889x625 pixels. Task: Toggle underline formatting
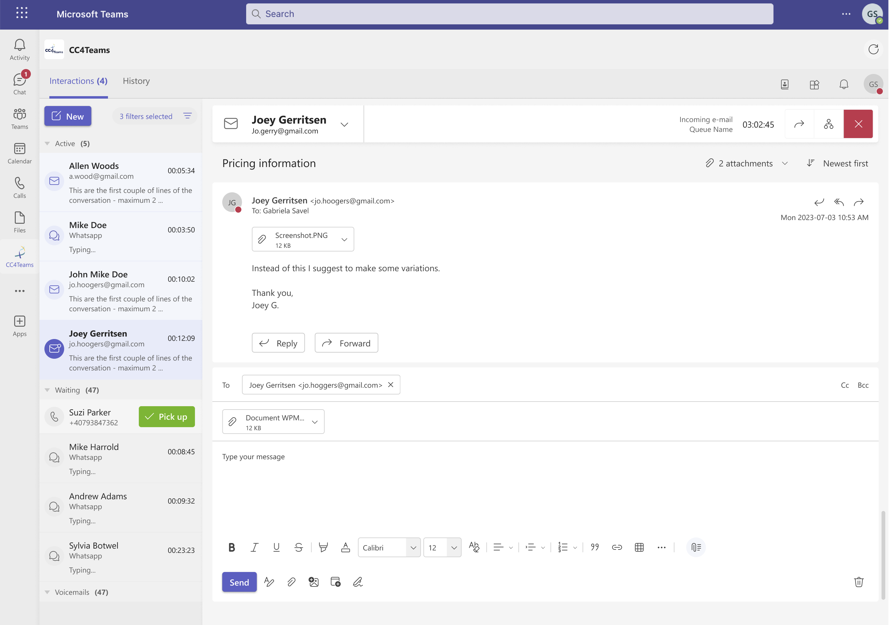pos(276,547)
